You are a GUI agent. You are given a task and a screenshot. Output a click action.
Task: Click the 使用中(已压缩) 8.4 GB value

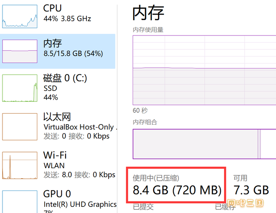pyautogui.click(x=177, y=190)
